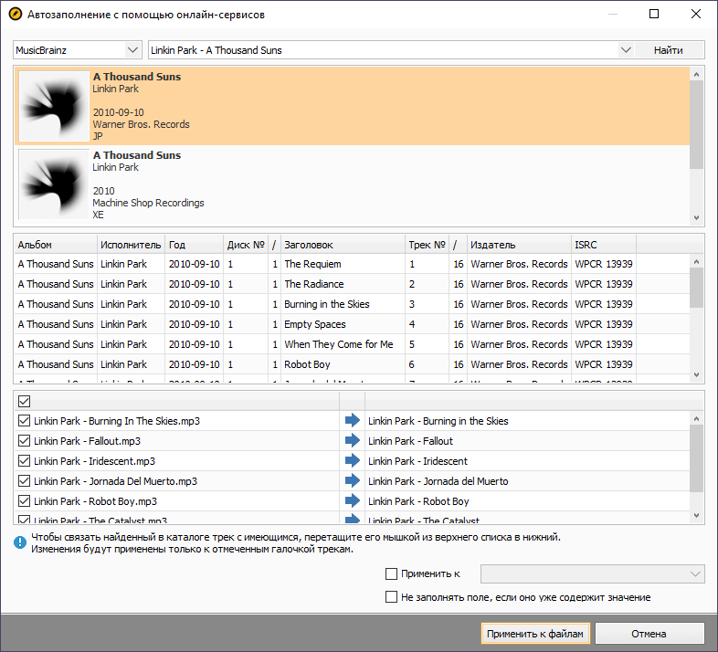The height and width of the screenshot is (652, 718).
Task: Select 'The Requiem' track title cell
Action: 343,264
